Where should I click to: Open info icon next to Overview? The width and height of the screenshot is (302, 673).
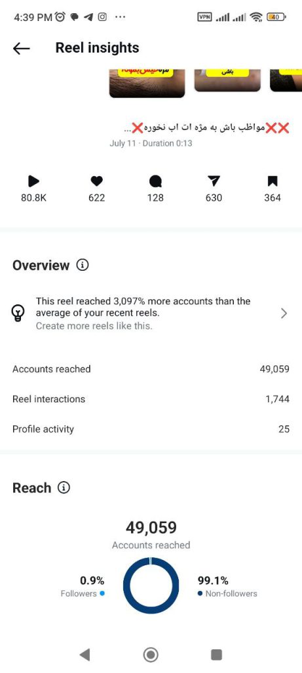[83, 266]
